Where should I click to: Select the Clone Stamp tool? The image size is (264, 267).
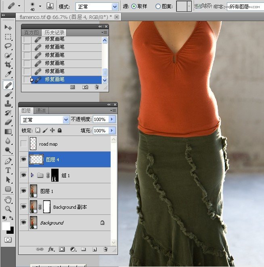tap(8, 104)
